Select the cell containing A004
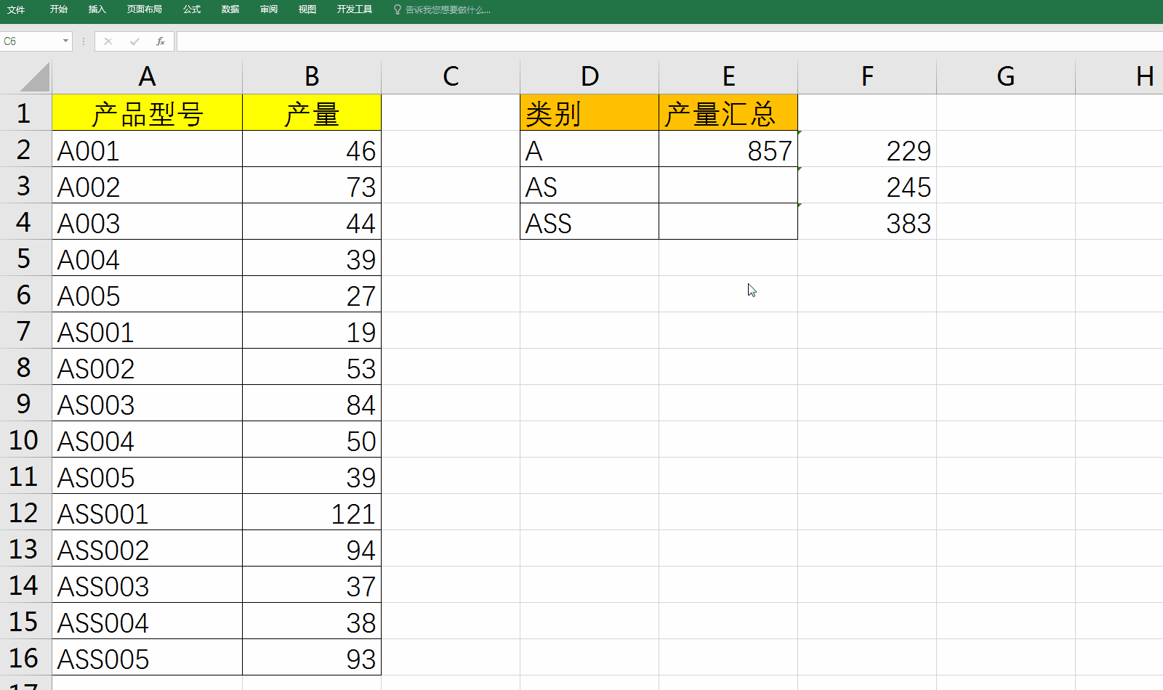This screenshot has height=690, width=1163. tap(147, 258)
